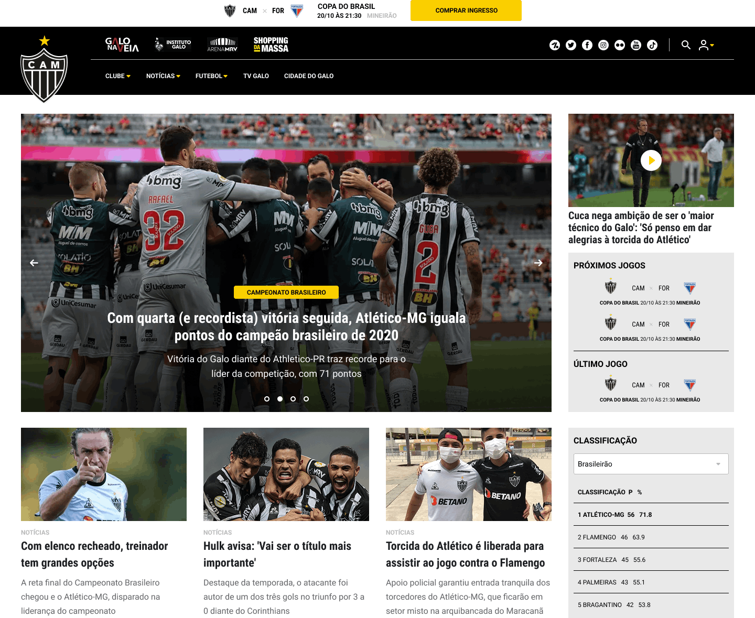Open the club's Twitter page
The height and width of the screenshot is (618, 755).
tap(570, 45)
